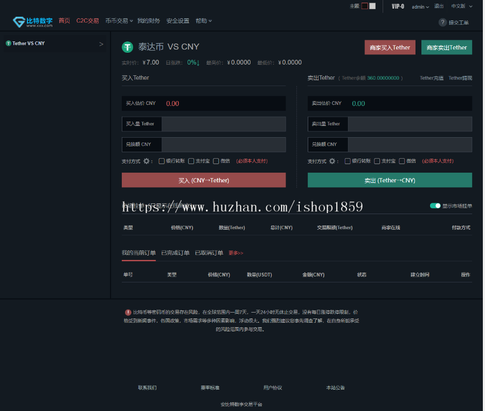
Task: Expand the 币币交易 menu
Action: point(119,20)
